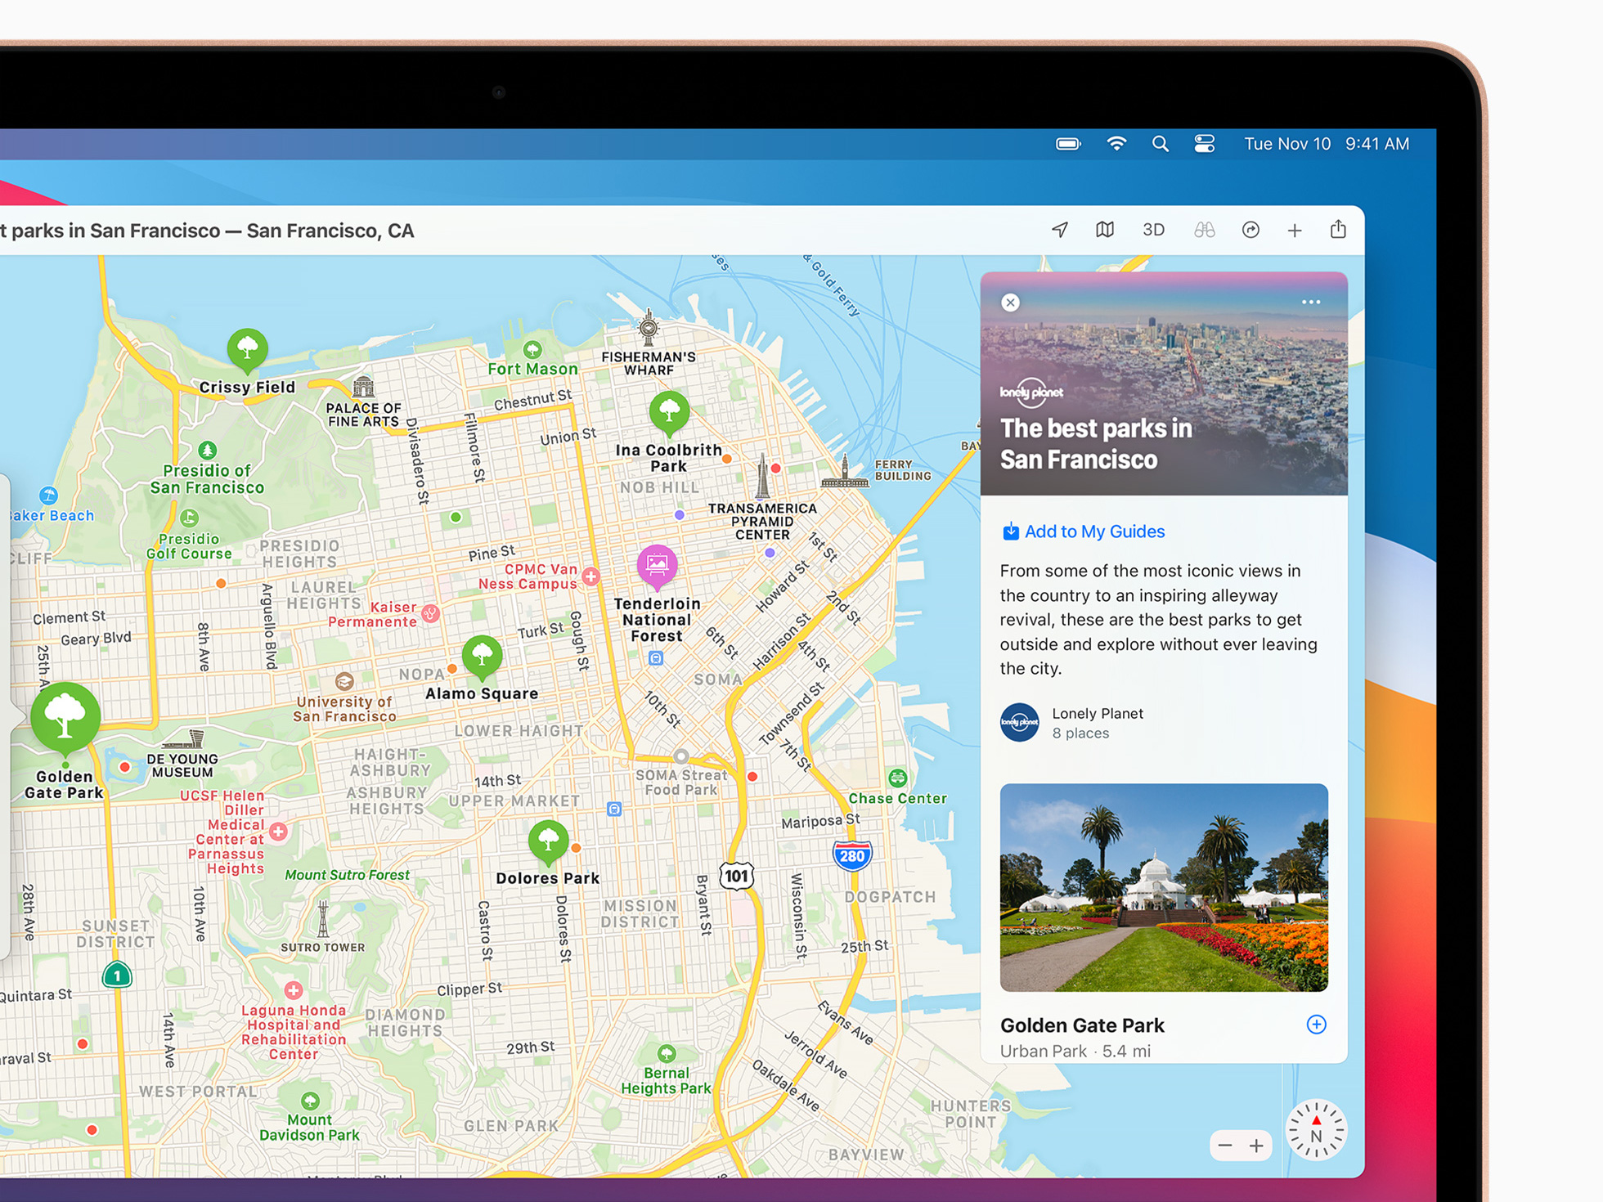1603x1202 pixels.
Task: Add Golden Gate Park with circled plus
Action: coord(1316,1025)
